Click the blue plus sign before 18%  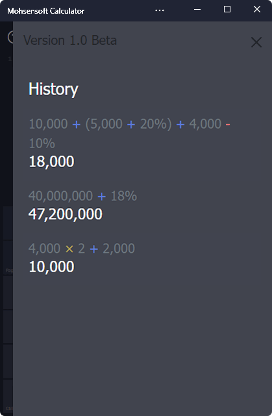[x=101, y=196]
